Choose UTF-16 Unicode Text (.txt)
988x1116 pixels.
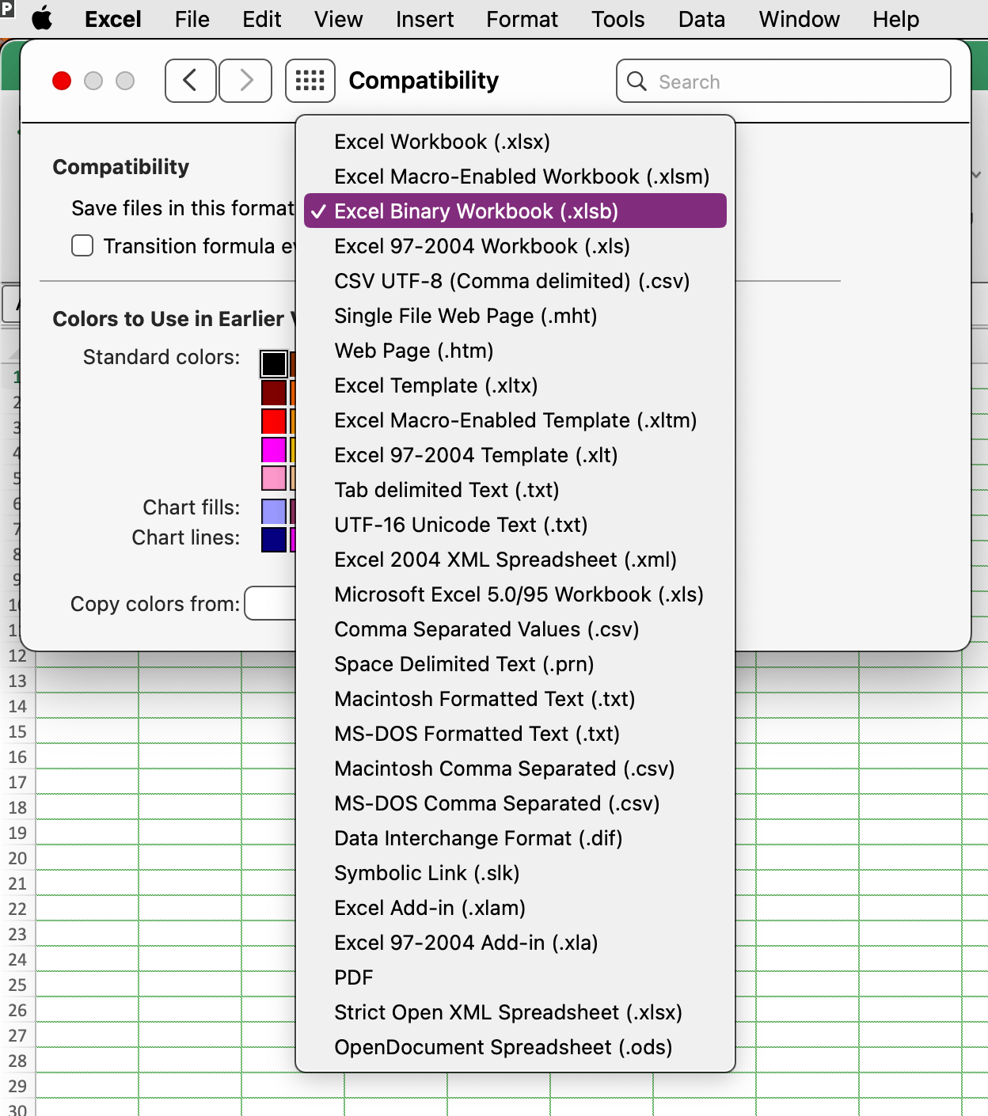click(x=515, y=525)
